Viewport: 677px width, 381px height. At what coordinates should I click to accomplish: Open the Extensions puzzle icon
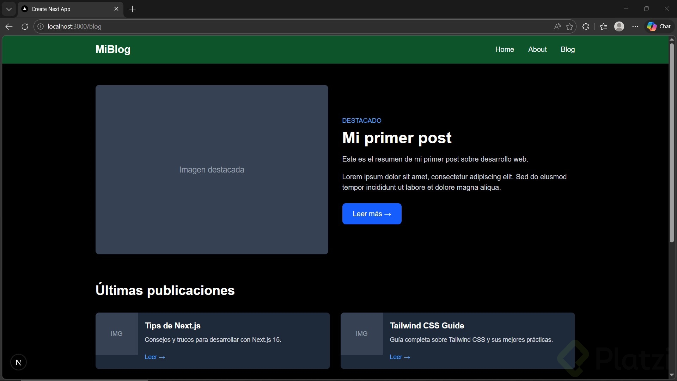(x=586, y=26)
